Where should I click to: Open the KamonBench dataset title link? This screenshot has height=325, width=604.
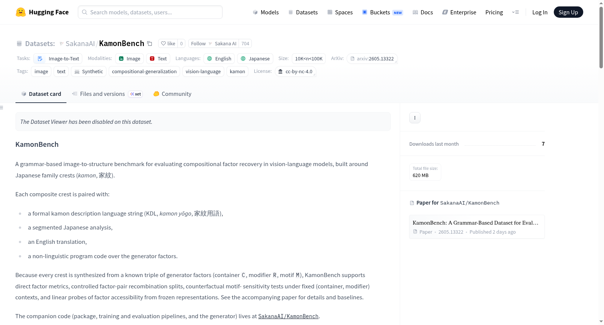pyautogui.click(x=122, y=43)
